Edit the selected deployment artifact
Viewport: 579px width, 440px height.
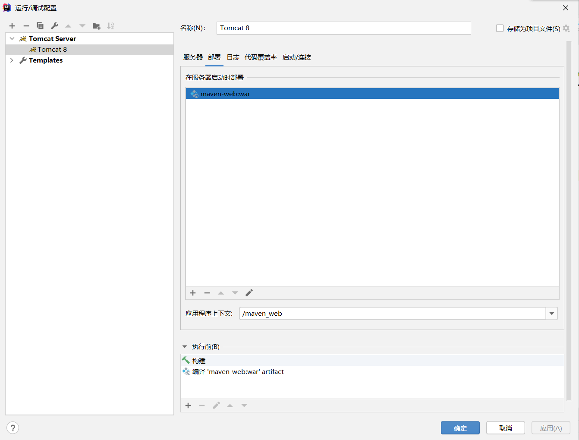[249, 293]
